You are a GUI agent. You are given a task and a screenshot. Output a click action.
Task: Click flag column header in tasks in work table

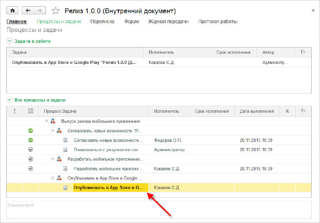(303, 52)
